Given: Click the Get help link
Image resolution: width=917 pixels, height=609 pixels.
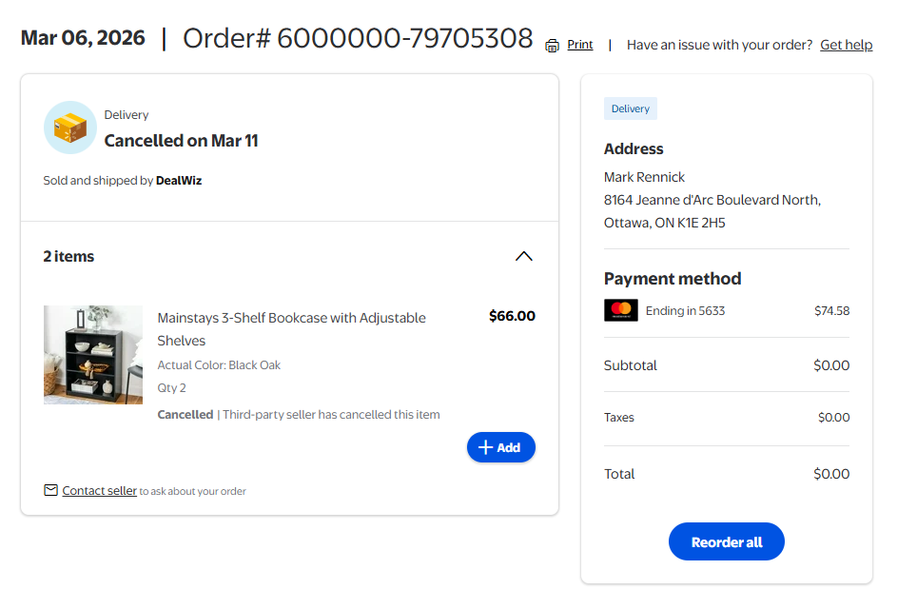Looking at the screenshot, I should (x=846, y=45).
